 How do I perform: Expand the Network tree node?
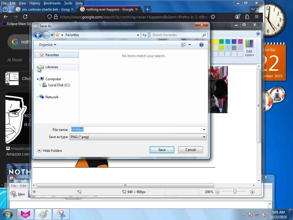(x=37, y=97)
